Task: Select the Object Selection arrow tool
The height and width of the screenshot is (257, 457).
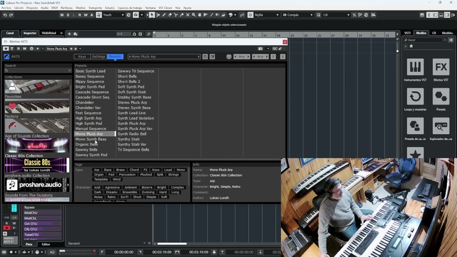Action: pos(152,15)
